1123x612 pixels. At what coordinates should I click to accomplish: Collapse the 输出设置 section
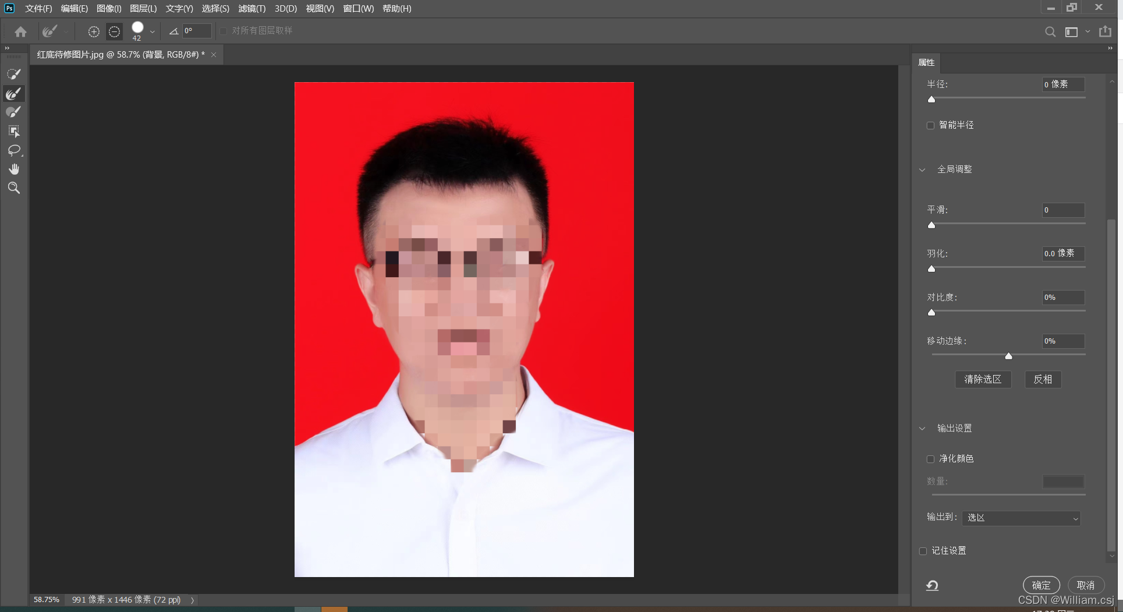pyautogui.click(x=922, y=429)
